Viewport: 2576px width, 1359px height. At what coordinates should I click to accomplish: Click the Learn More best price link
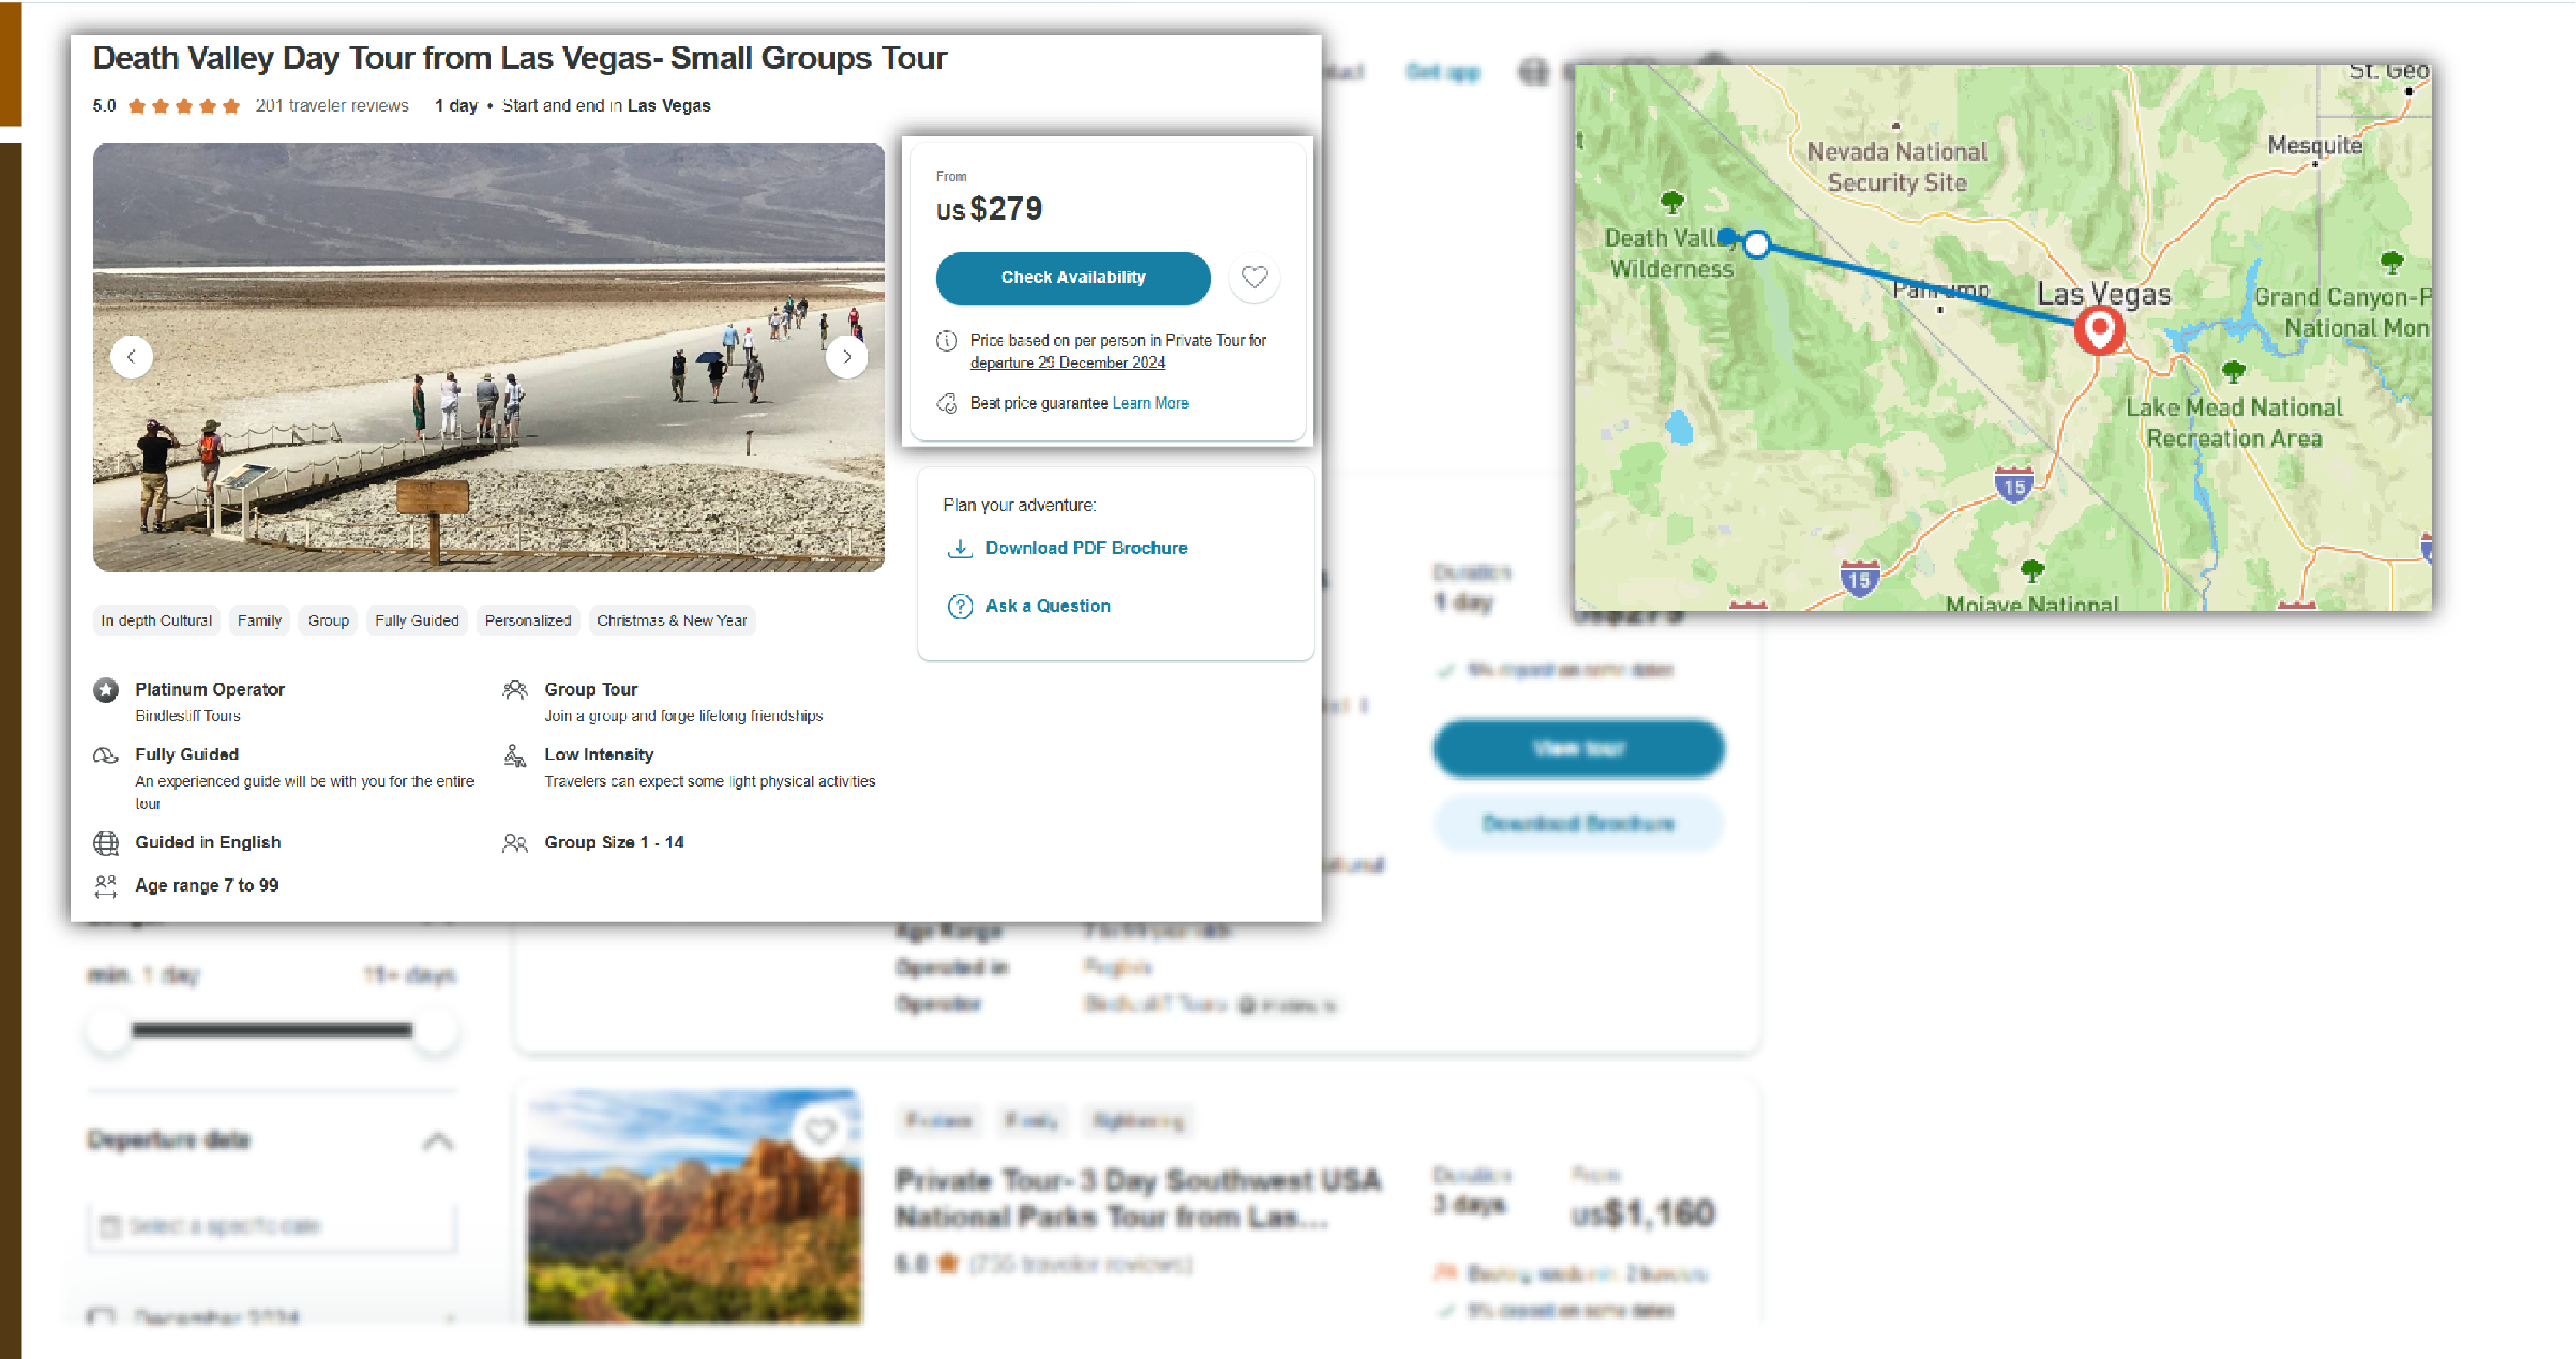point(1150,403)
